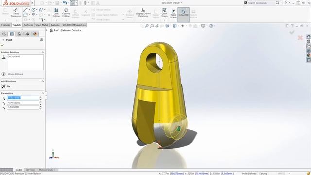Open the Display Style icon

coord(174,26)
